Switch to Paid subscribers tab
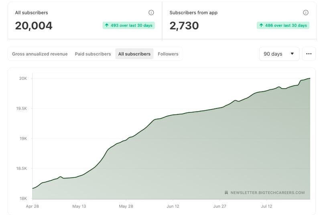Image resolution: width=321 pixels, height=215 pixels. pos(93,54)
